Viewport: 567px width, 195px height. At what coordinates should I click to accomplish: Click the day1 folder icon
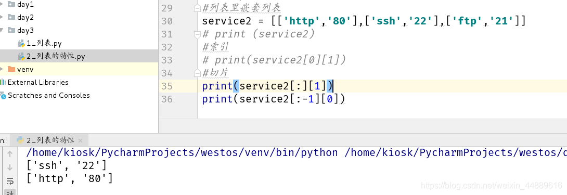(11, 4)
